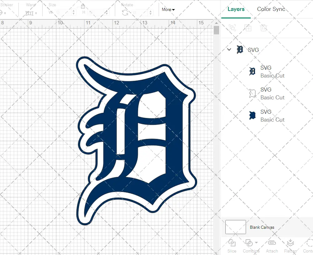This screenshot has width=313, height=255.
Task: Click the Duplicate layer icon
Action: [x=248, y=28]
